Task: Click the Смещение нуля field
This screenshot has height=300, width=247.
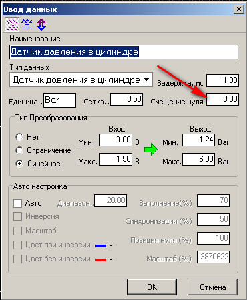Action: tap(222, 100)
